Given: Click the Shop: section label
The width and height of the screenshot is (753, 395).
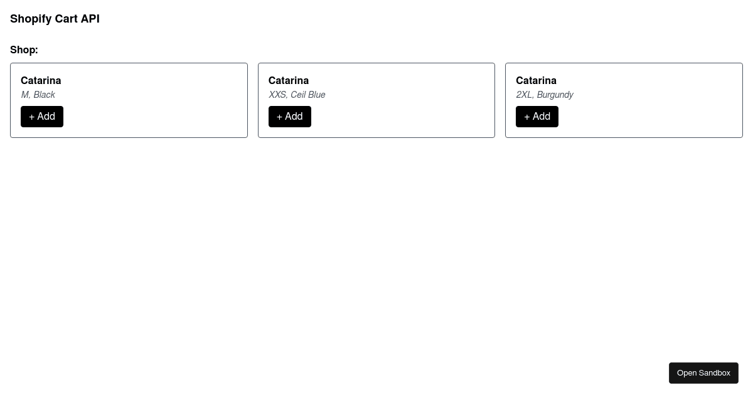Looking at the screenshot, I should [24, 50].
